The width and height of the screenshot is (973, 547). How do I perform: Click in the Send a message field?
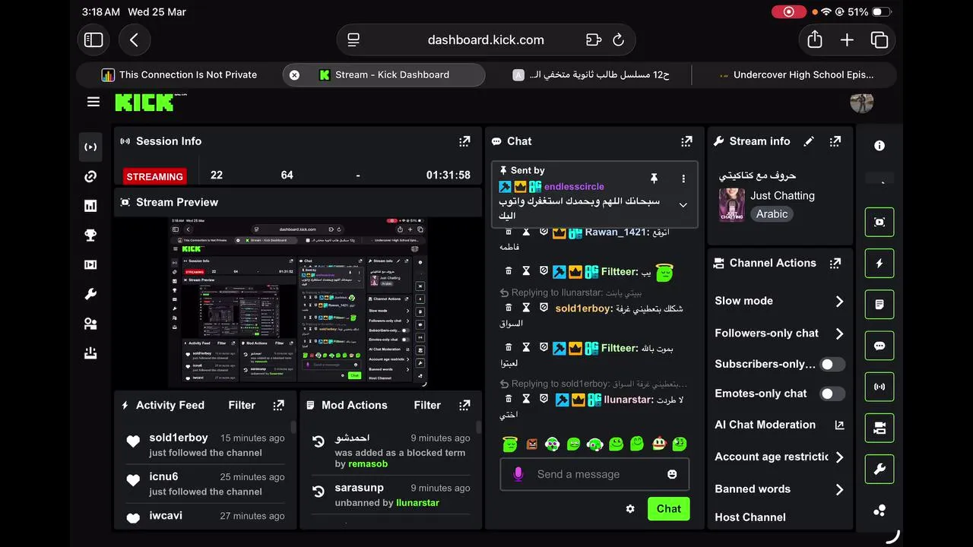(594, 474)
